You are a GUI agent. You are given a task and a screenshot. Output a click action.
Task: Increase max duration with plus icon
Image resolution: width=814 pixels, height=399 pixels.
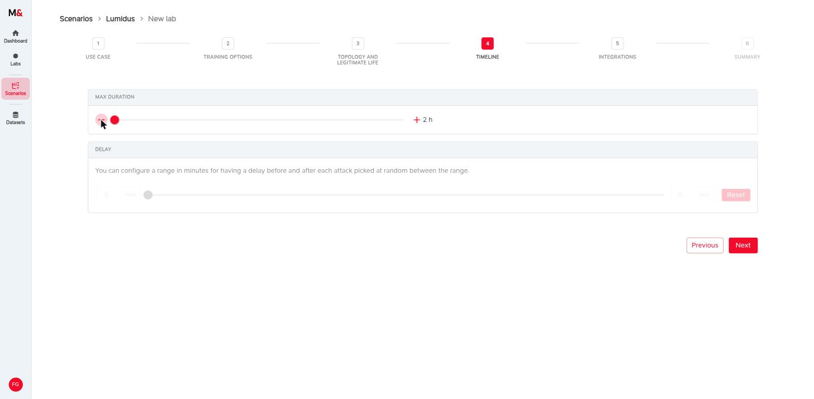[416, 120]
